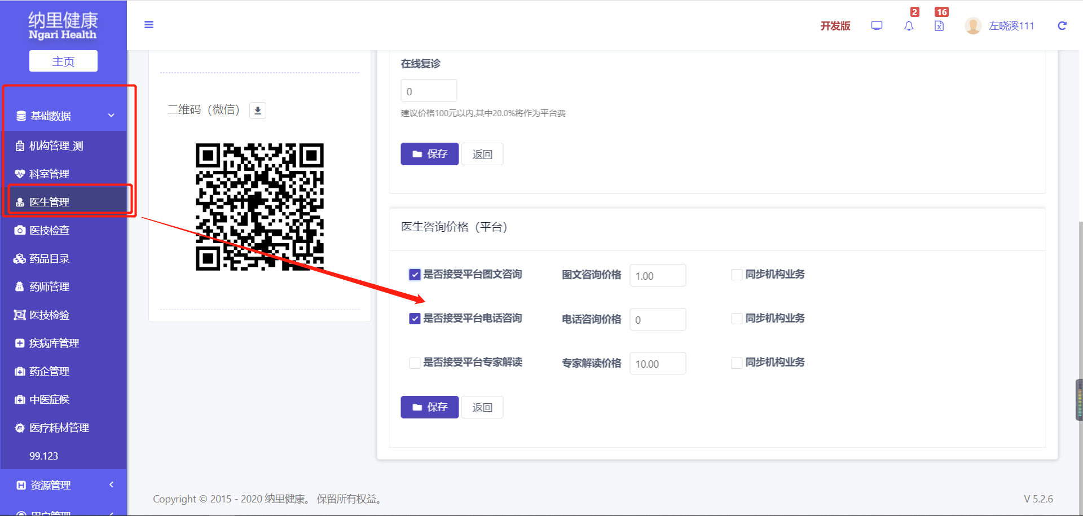The image size is (1083, 516).
Task: Edit the 电话咨询价格 input field
Action: pos(658,319)
